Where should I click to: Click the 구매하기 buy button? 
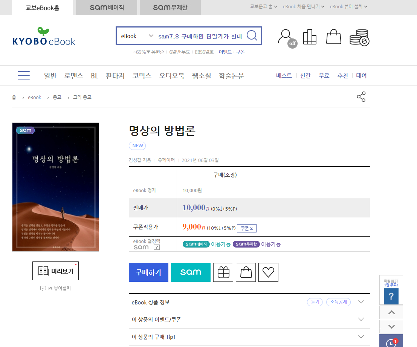pyautogui.click(x=148, y=272)
